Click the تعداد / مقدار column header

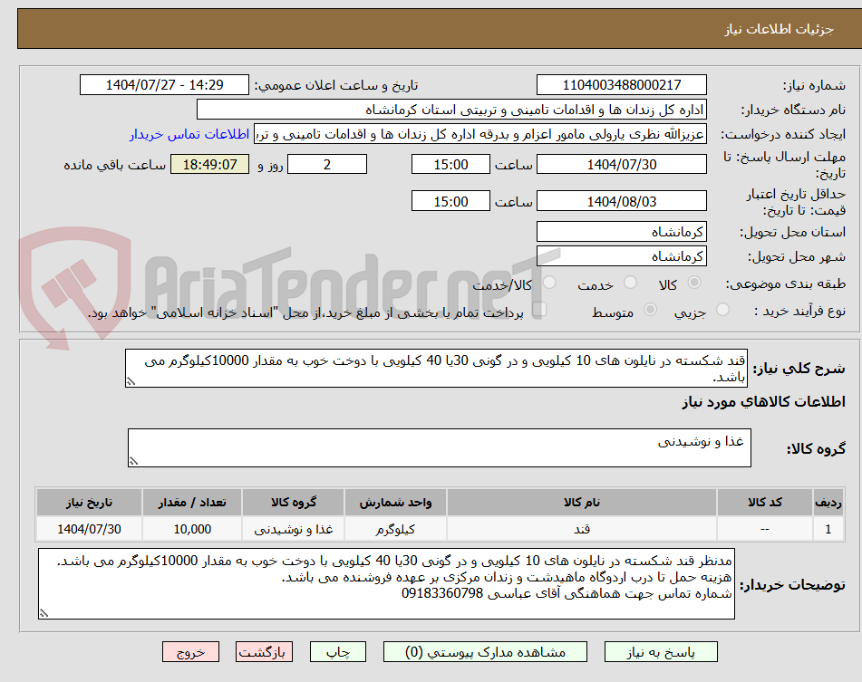(192, 503)
